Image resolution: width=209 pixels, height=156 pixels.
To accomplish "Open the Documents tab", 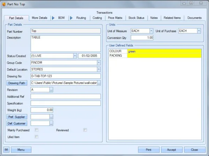I will point(194,18).
